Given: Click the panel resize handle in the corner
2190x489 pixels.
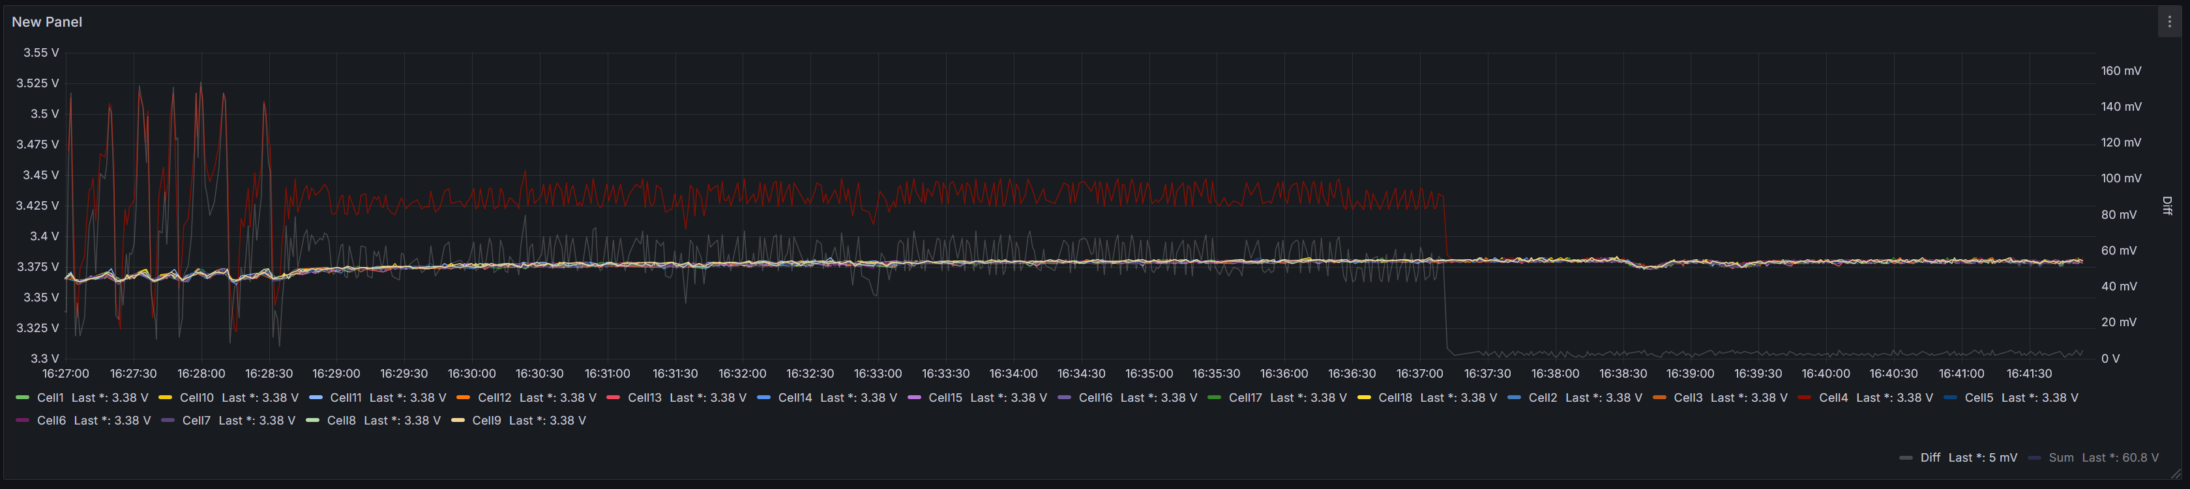Looking at the screenshot, I should (x=2176, y=474).
